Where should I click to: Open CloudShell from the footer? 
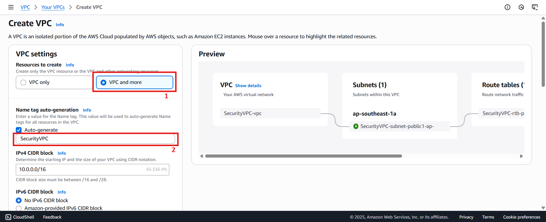click(x=20, y=217)
